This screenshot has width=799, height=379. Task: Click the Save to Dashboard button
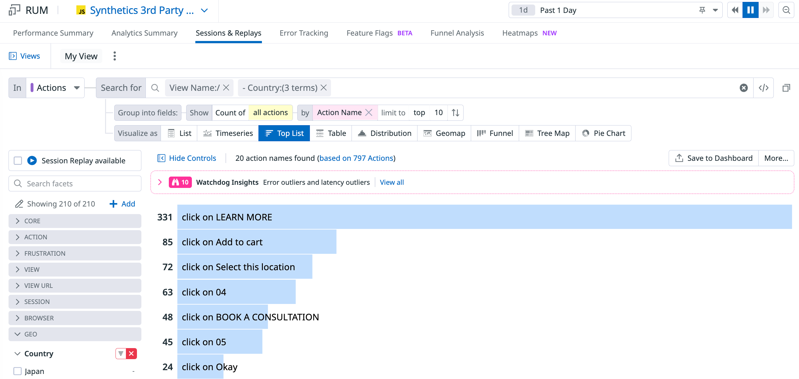click(x=713, y=158)
